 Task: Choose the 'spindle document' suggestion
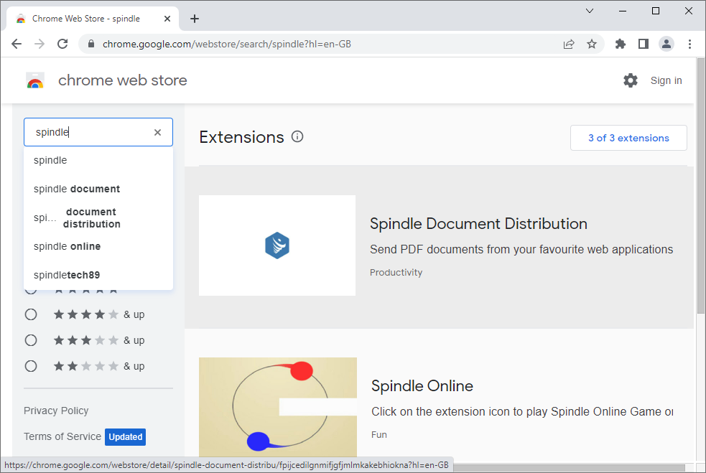(98, 189)
